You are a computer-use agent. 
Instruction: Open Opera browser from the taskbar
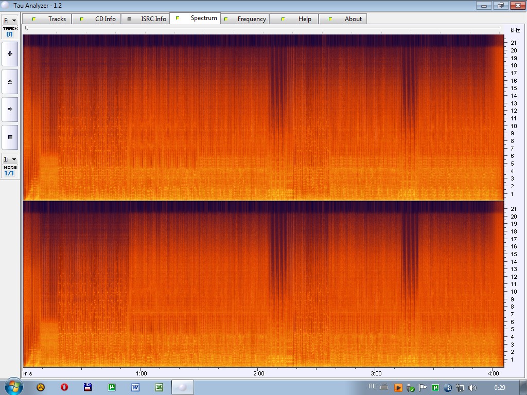pyautogui.click(x=64, y=387)
